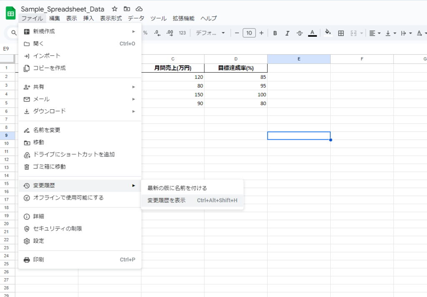Open the font family dropdown
The image size is (427, 297).
pyautogui.click(x=210, y=33)
